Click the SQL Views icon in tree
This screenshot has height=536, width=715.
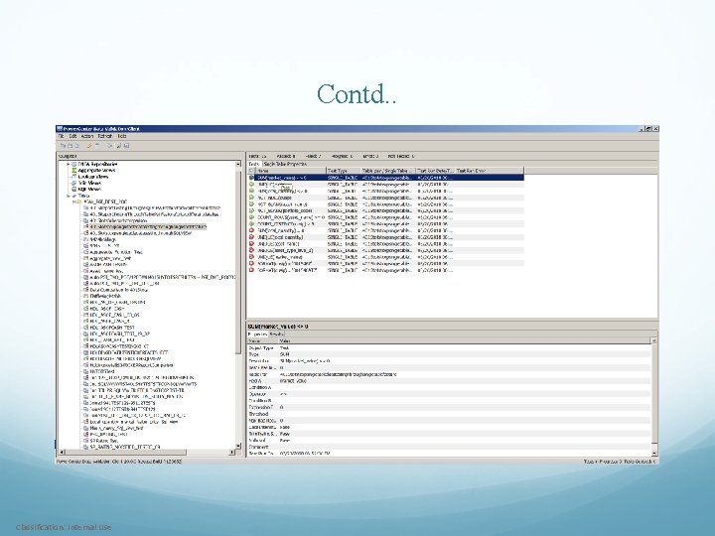tap(73, 190)
